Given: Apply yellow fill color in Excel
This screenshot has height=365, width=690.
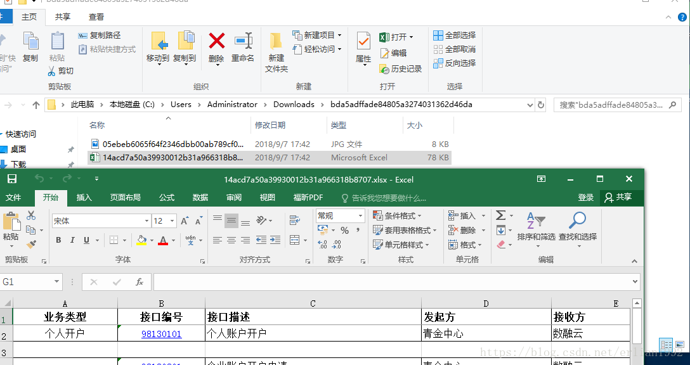Looking at the screenshot, I should point(141,240).
